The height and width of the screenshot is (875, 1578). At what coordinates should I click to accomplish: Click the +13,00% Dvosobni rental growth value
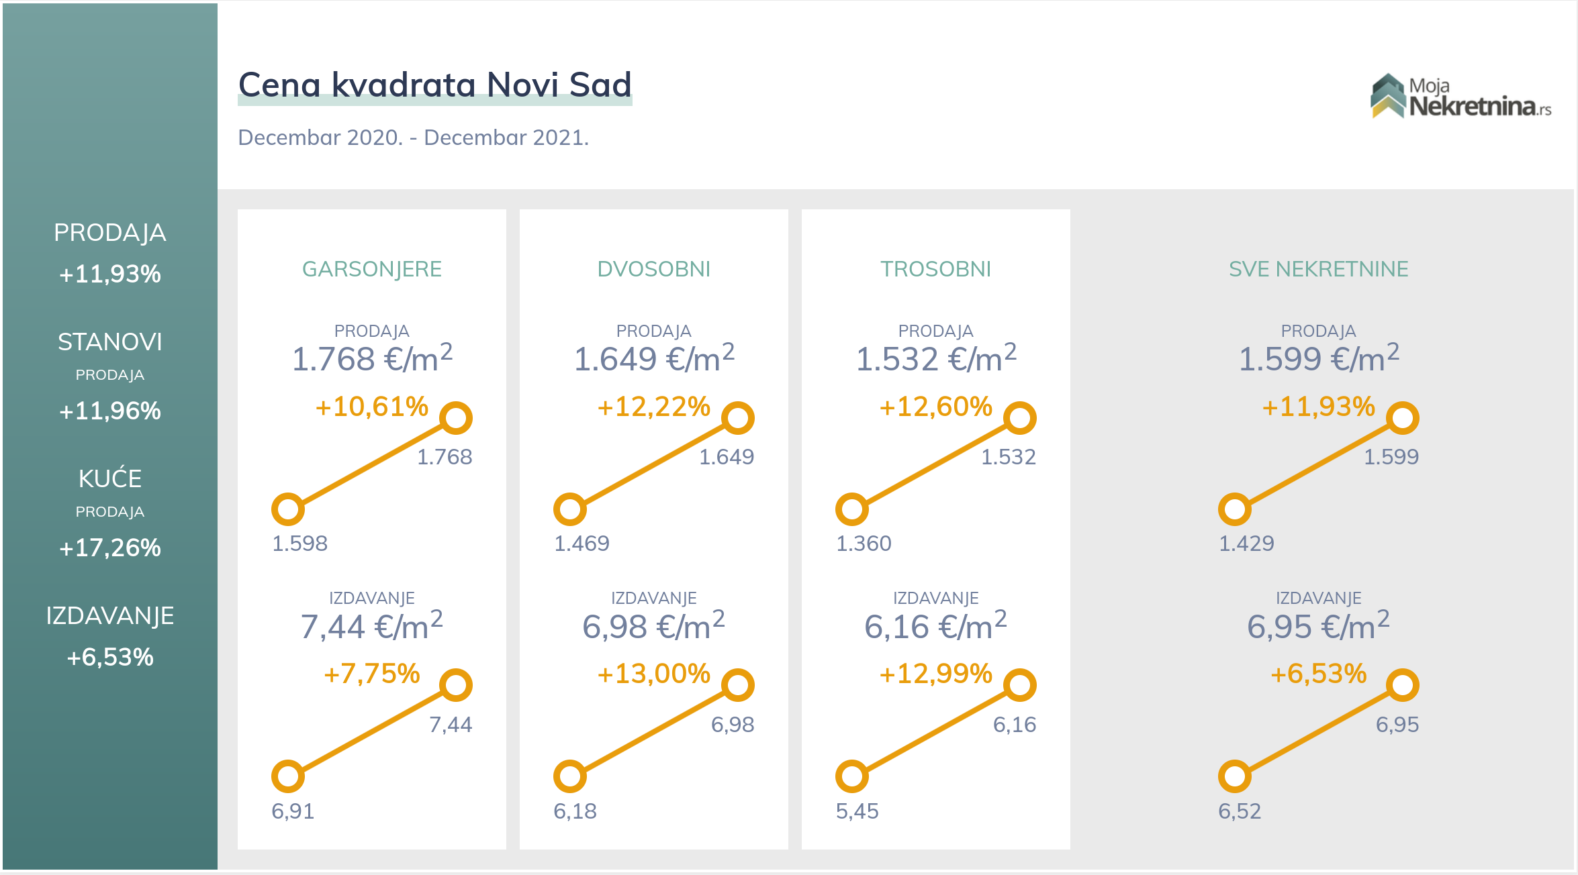[653, 673]
